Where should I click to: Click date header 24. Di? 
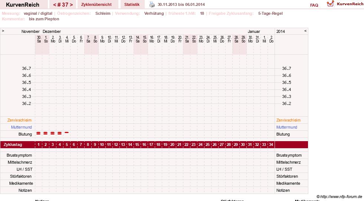point(208,39)
